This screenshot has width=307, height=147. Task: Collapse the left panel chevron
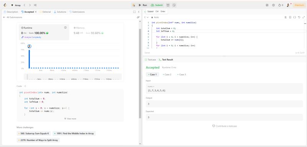point(139,12)
